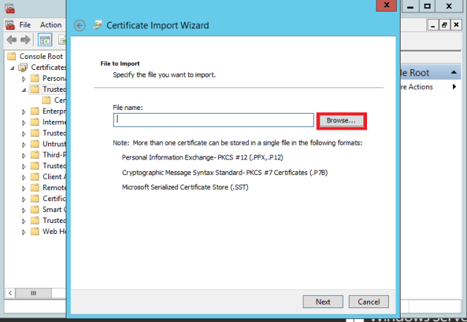Expand the Web Hosting folder arrow
This screenshot has width=467, height=322.
click(24, 232)
